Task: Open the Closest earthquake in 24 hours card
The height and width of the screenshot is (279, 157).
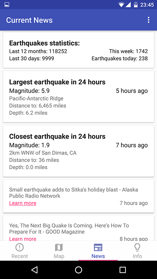Action: tap(78, 151)
